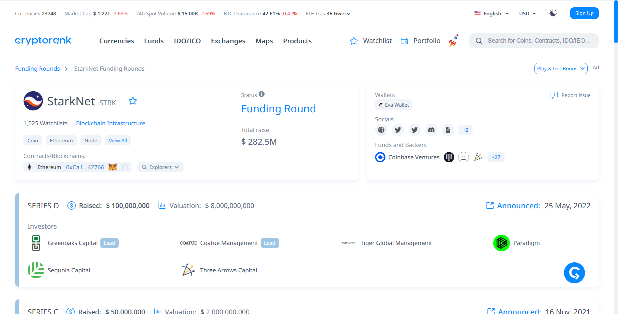
Task: Open the whitepaper document icon
Action: pyautogui.click(x=448, y=130)
